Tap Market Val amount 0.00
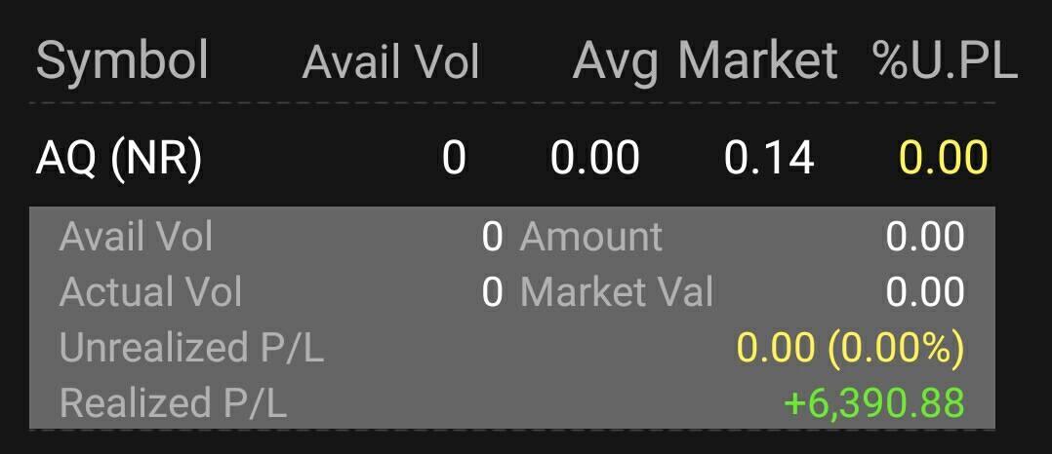Image resolution: width=1052 pixels, height=454 pixels. [925, 292]
